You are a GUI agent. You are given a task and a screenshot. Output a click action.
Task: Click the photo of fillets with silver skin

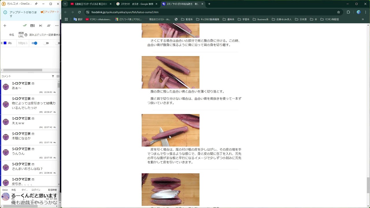(171, 190)
